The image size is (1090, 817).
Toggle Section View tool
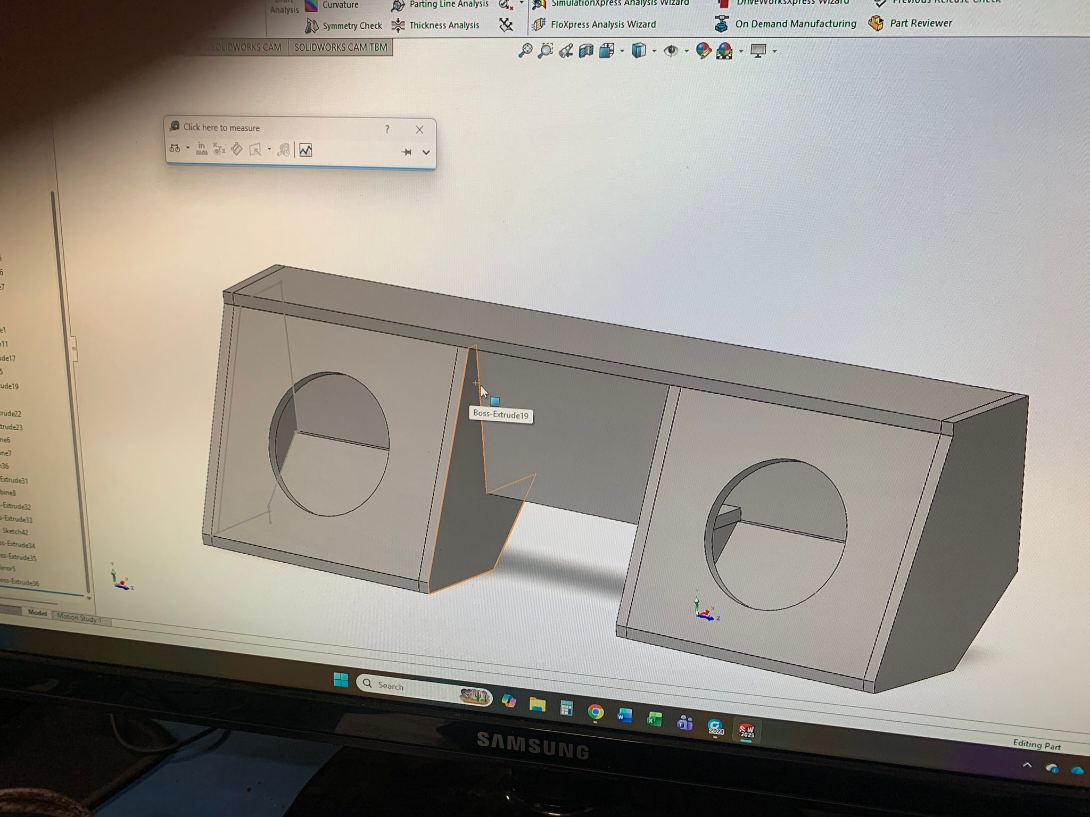(586, 51)
